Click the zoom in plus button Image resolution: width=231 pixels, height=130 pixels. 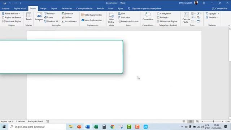click(x=222, y=121)
